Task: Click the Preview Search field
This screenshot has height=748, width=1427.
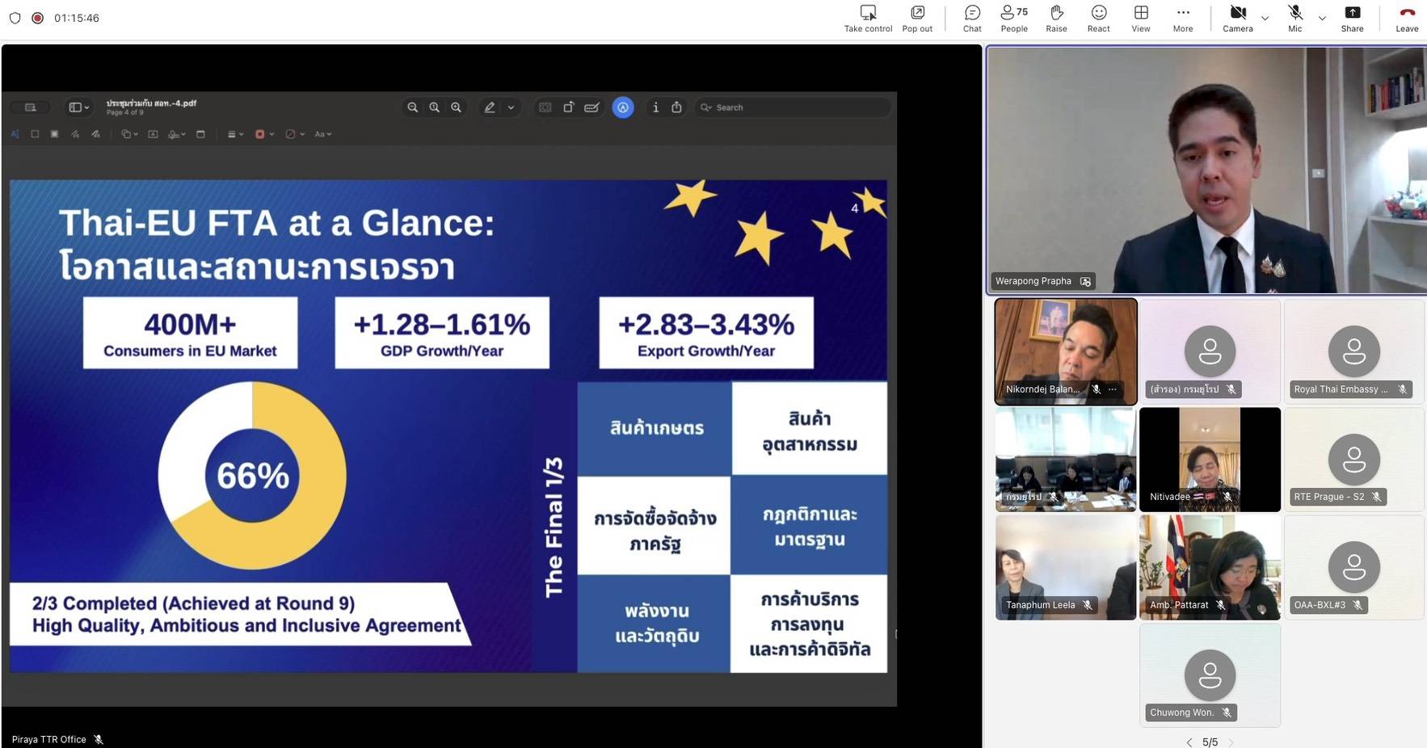Action: pyautogui.click(x=792, y=107)
